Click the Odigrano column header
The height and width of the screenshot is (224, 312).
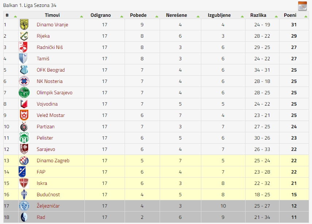(x=100, y=15)
